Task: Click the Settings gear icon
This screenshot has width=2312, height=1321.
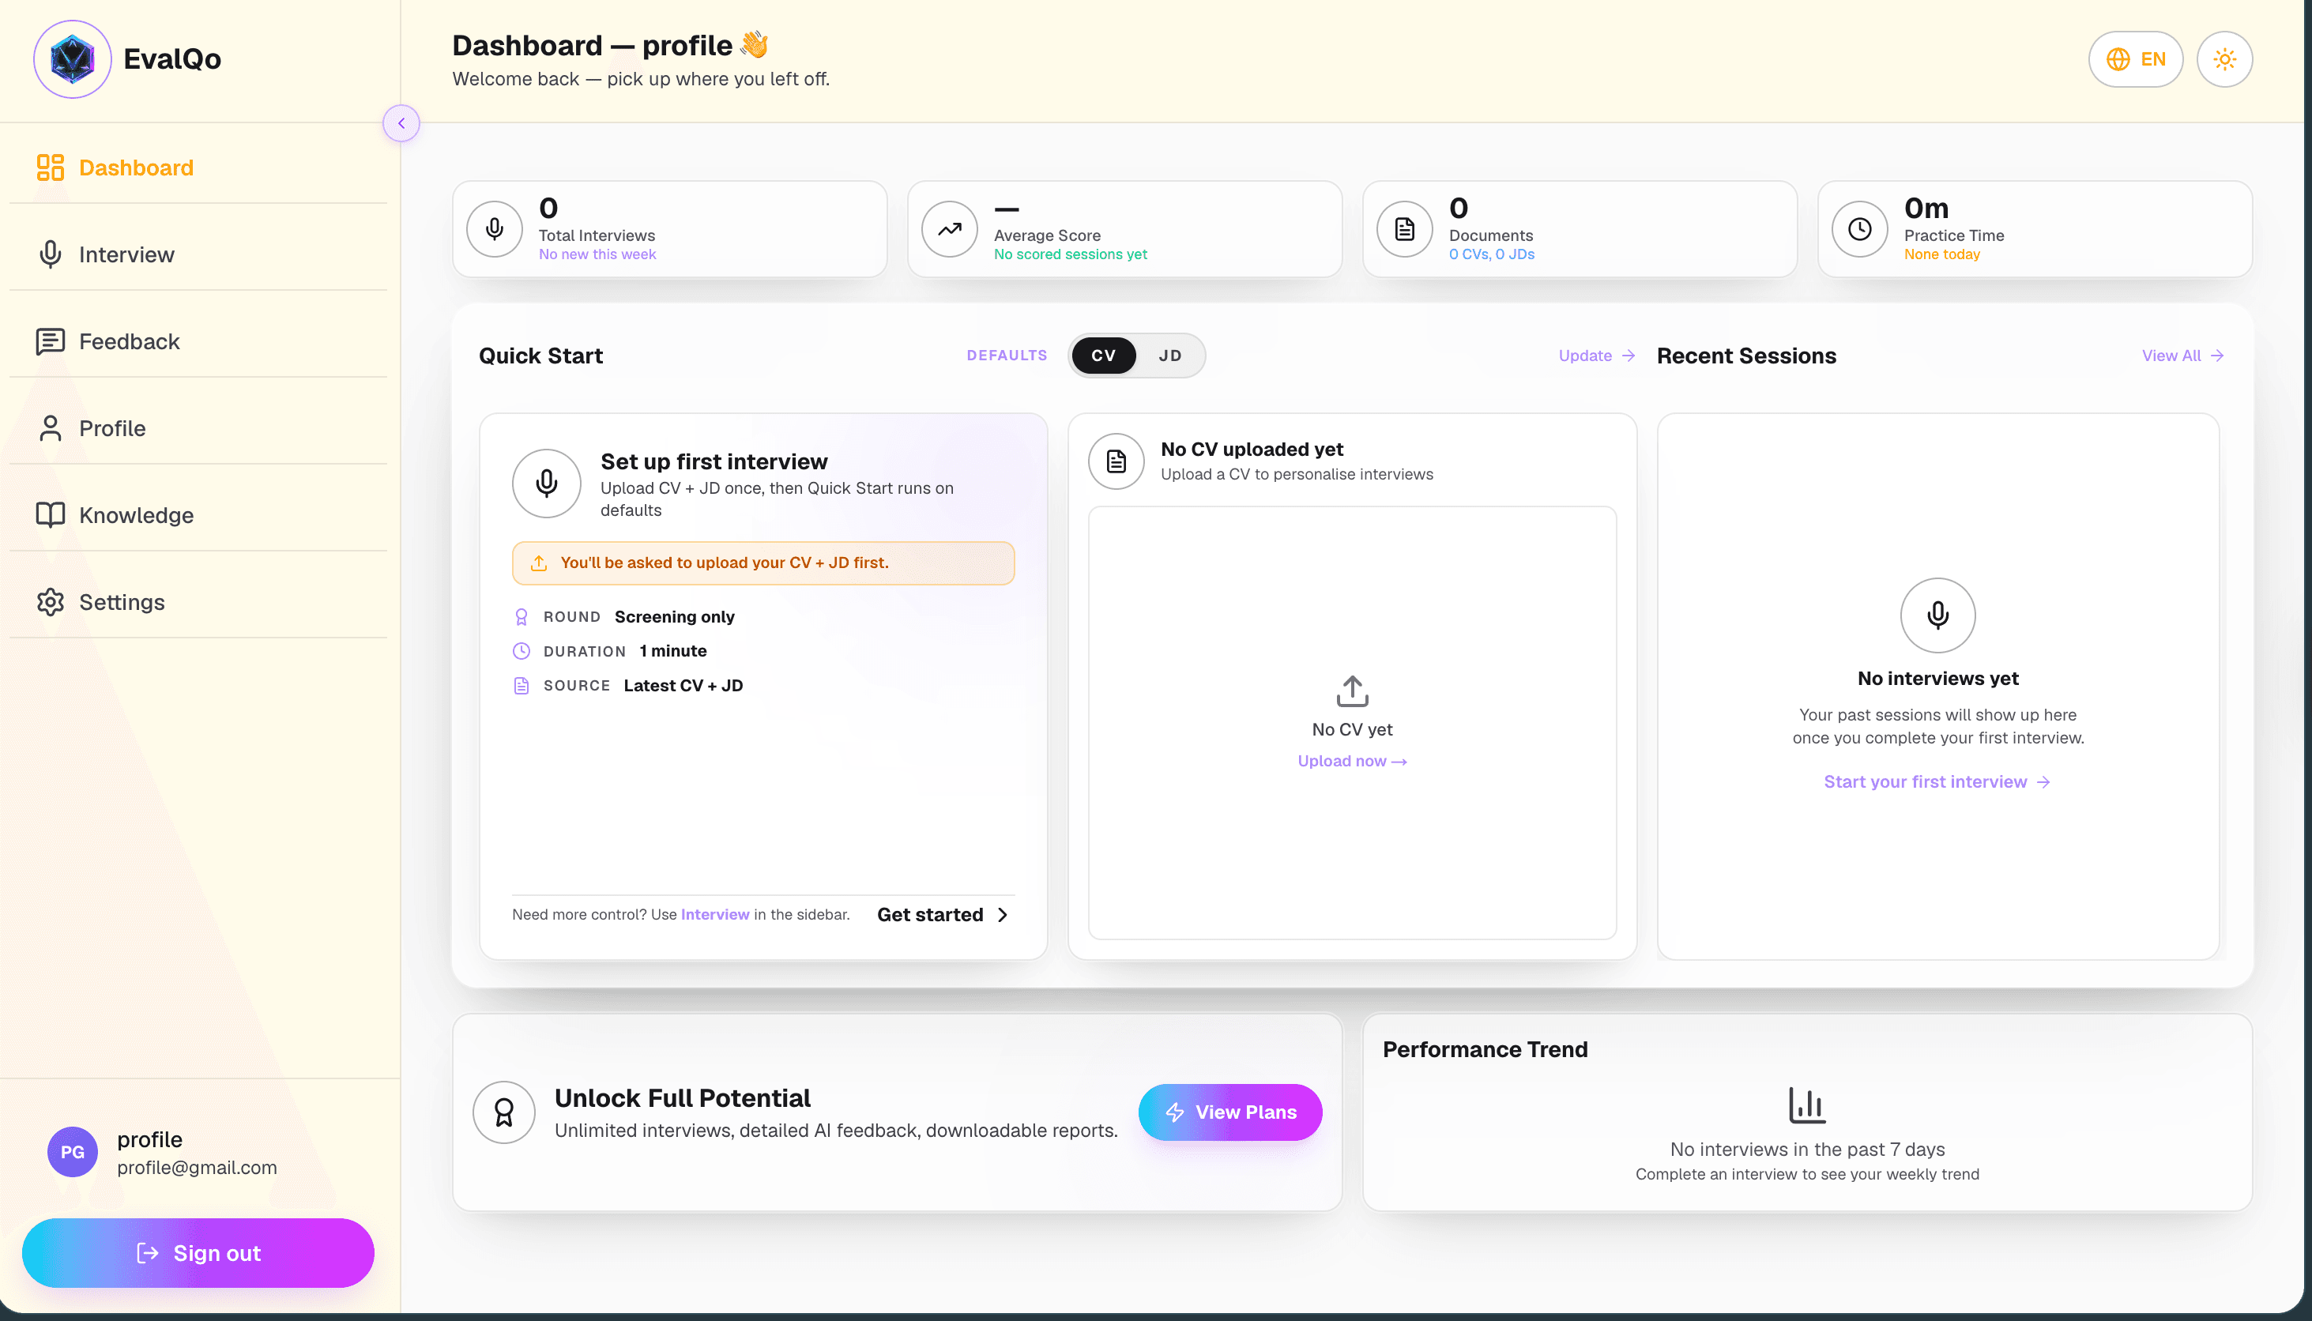Action: [51, 603]
